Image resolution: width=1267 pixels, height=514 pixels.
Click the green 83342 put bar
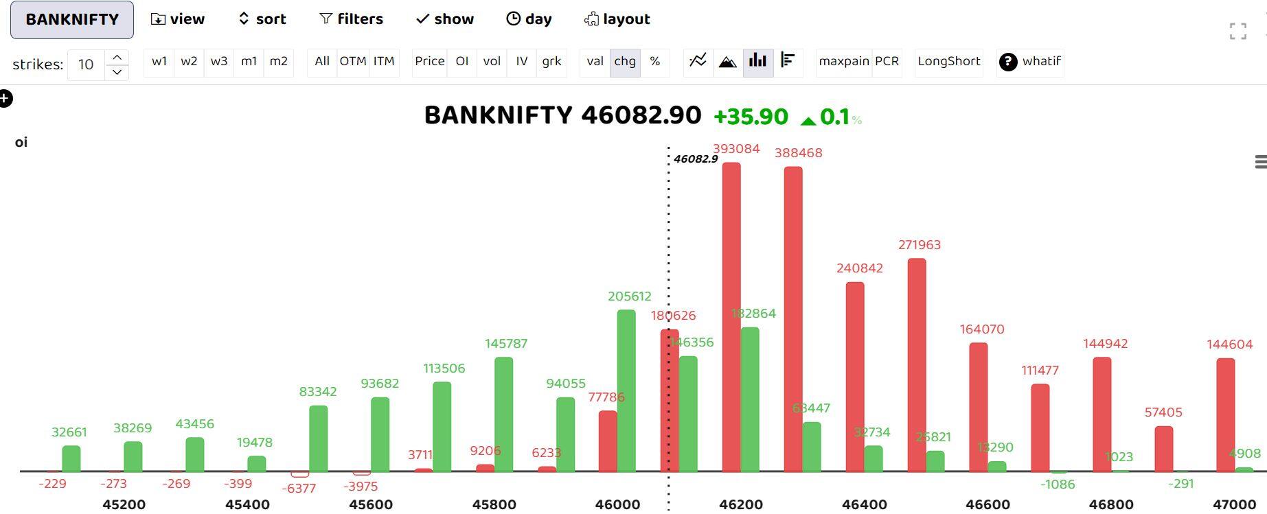coord(318,439)
